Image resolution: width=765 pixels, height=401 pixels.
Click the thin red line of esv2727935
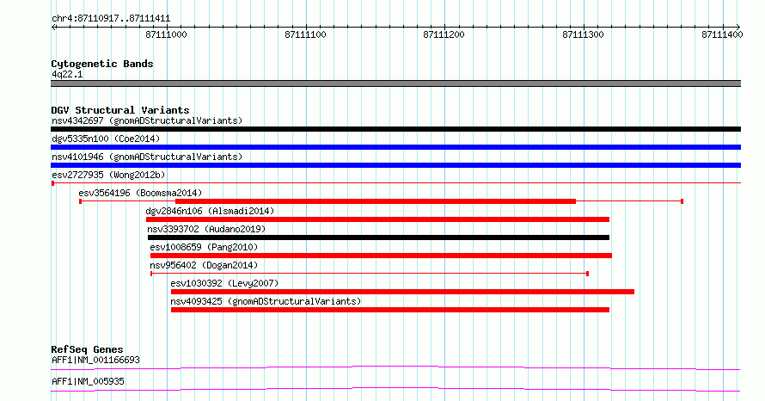(x=395, y=183)
